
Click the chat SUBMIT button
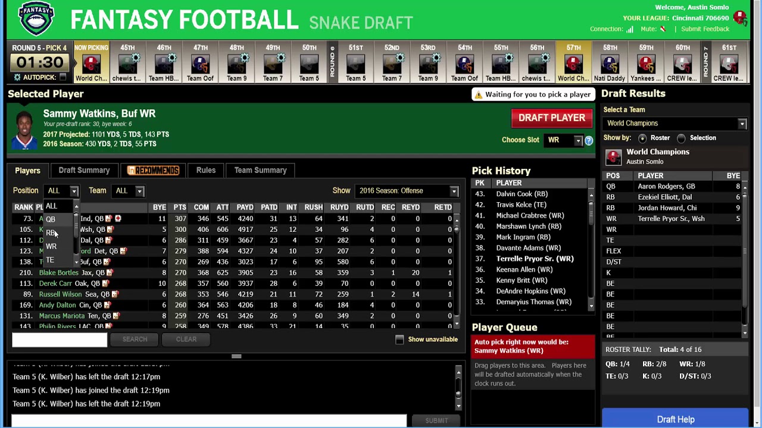[x=436, y=421]
